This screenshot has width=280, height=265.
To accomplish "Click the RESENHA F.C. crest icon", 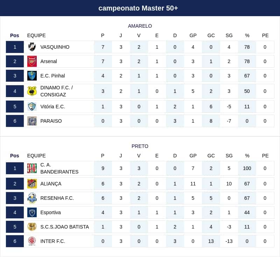I will [32, 198].
